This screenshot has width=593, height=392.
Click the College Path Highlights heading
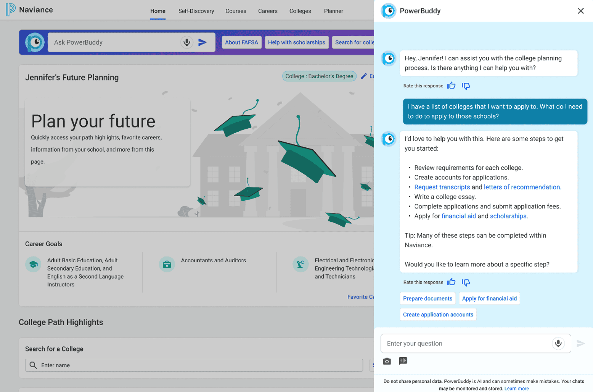click(x=61, y=322)
